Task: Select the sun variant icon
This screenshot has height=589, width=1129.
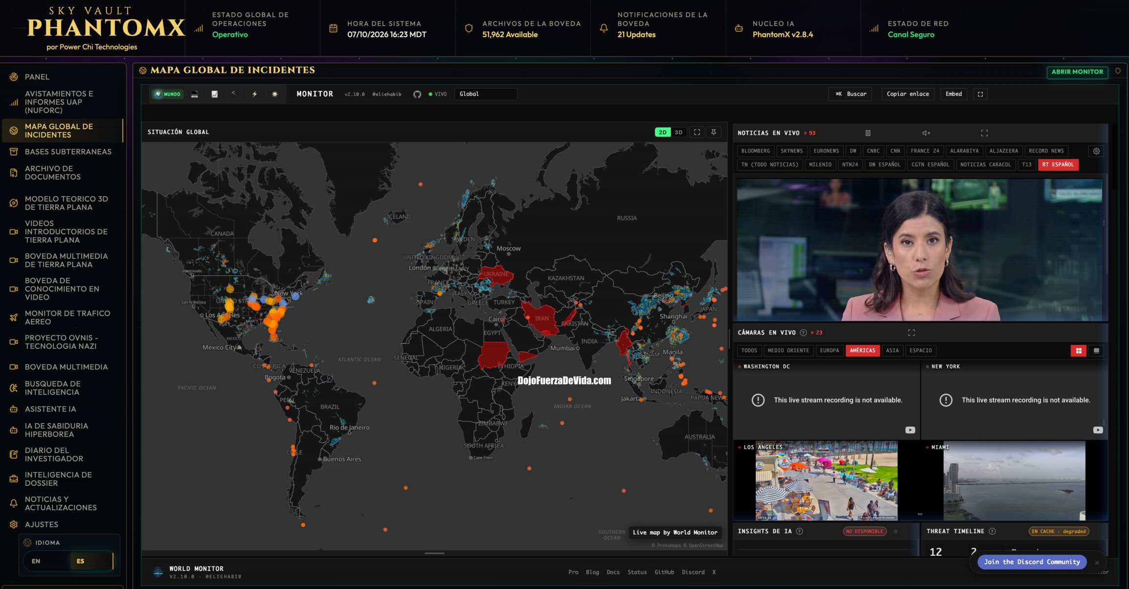Action: (274, 94)
